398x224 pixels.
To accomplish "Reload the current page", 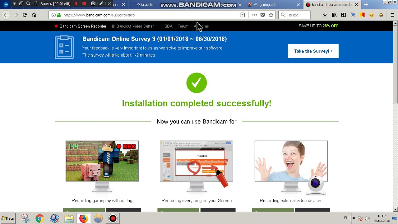I will [x=25, y=15].
